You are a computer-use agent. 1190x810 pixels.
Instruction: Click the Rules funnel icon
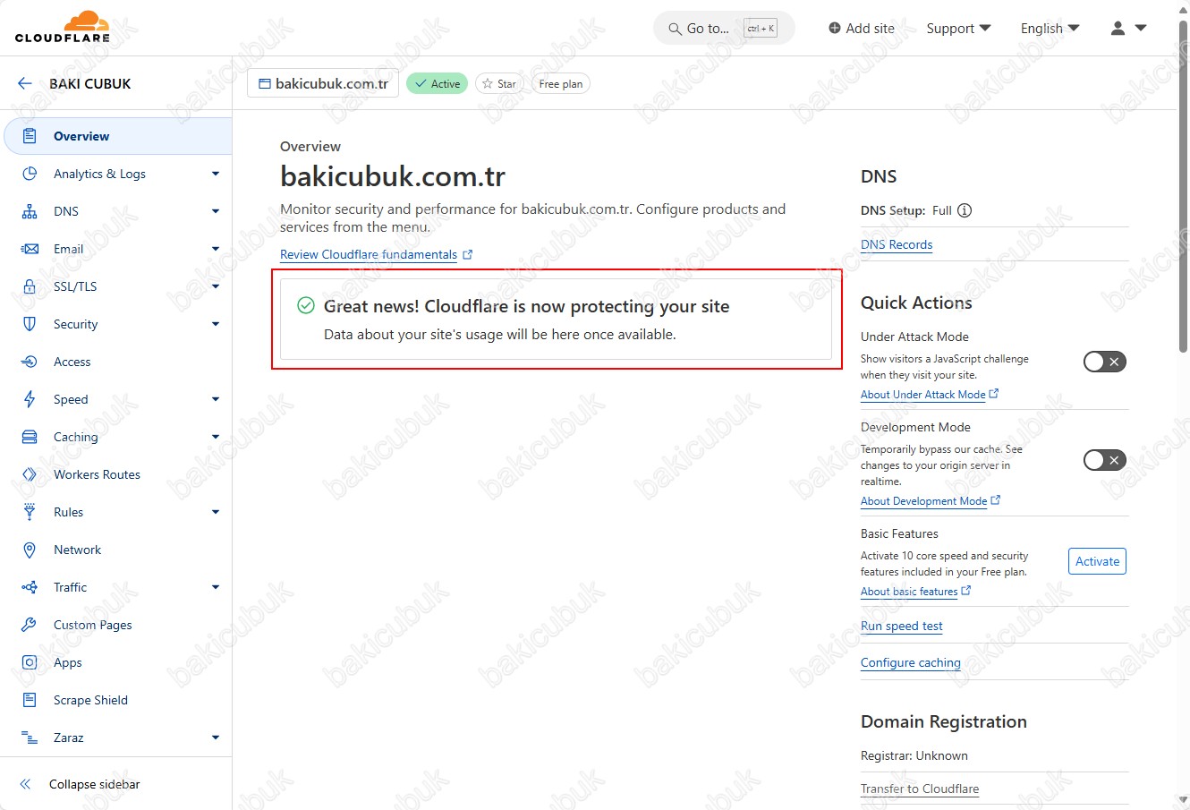point(30,512)
